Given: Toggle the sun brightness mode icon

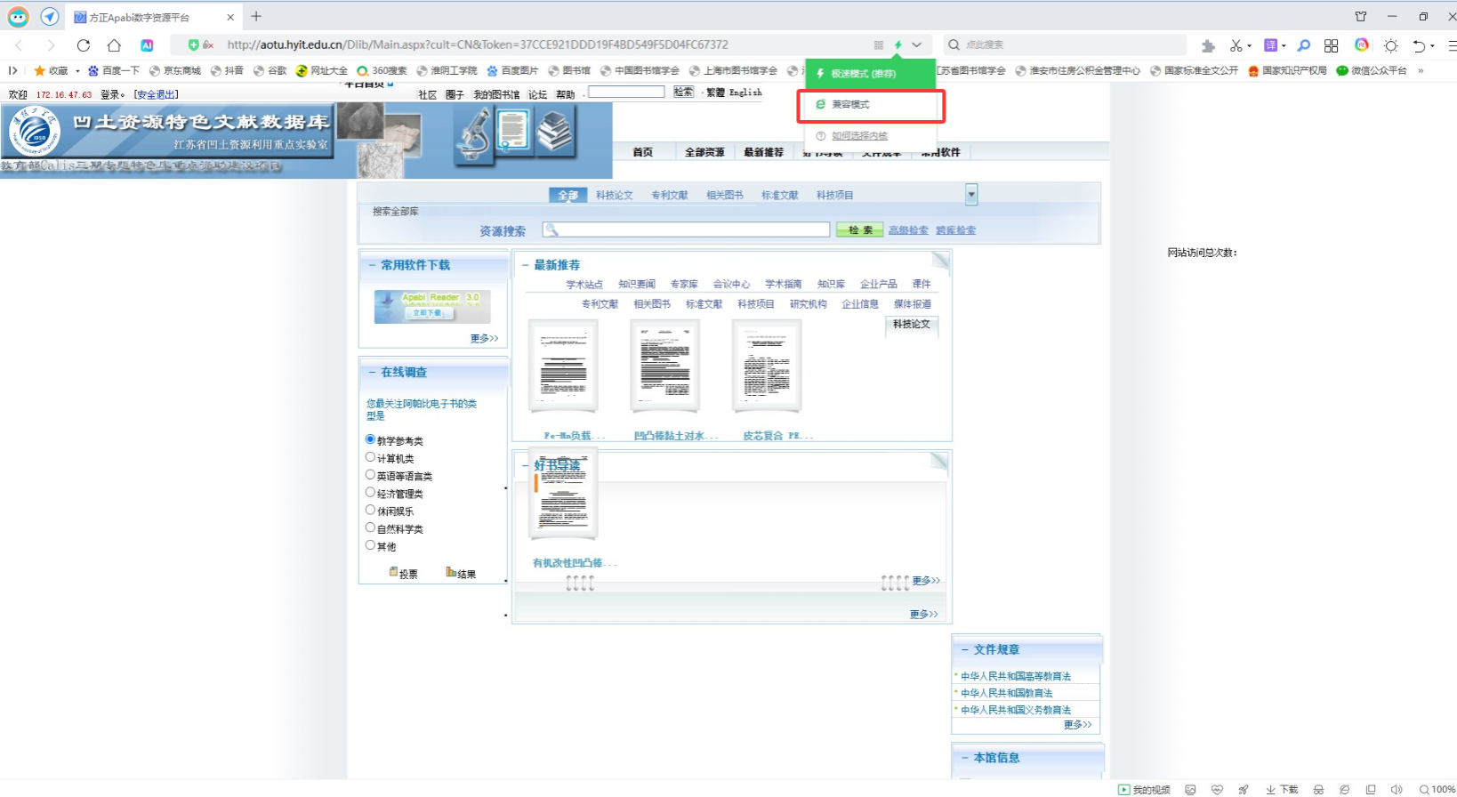Looking at the screenshot, I should pyautogui.click(x=1391, y=45).
